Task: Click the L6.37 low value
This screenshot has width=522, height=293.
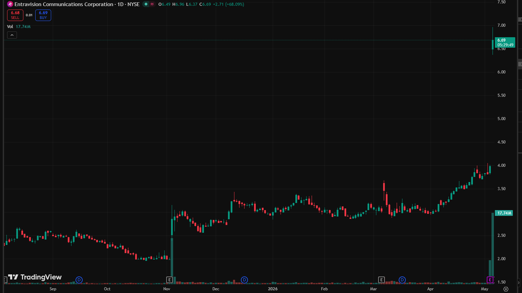Action: [191, 4]
